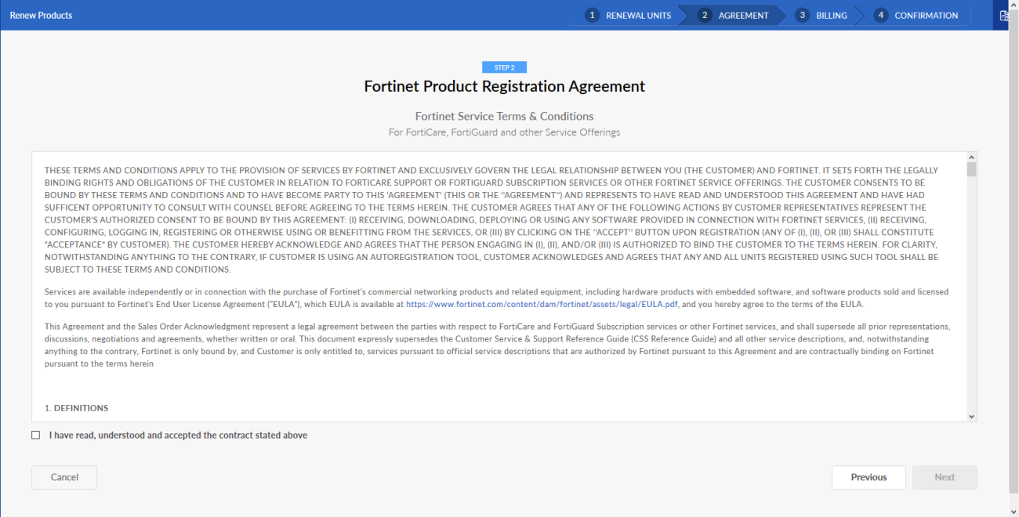Click the disabled Next button

coord(945,477)
